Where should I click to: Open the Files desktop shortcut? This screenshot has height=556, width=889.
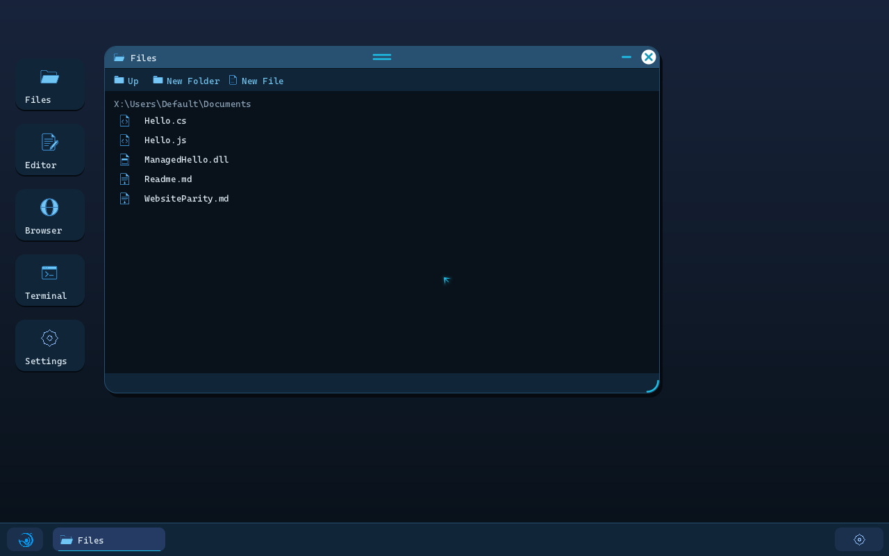[50, 85]
